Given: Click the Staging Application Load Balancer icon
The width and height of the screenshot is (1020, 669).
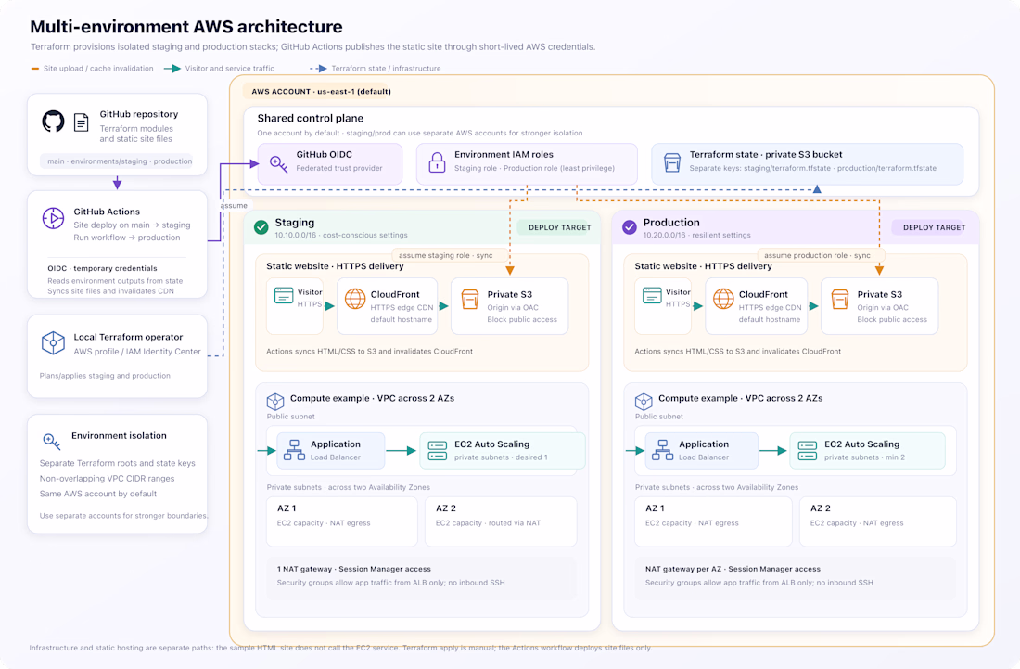Looking at the screenshot, I should (295, 450).
